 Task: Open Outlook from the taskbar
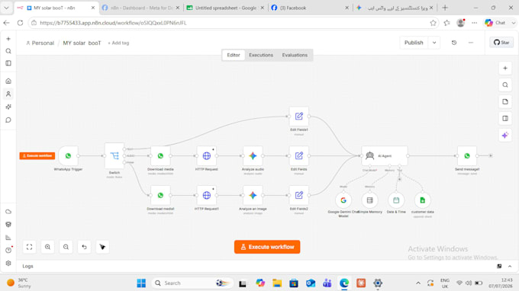point(311,283)
